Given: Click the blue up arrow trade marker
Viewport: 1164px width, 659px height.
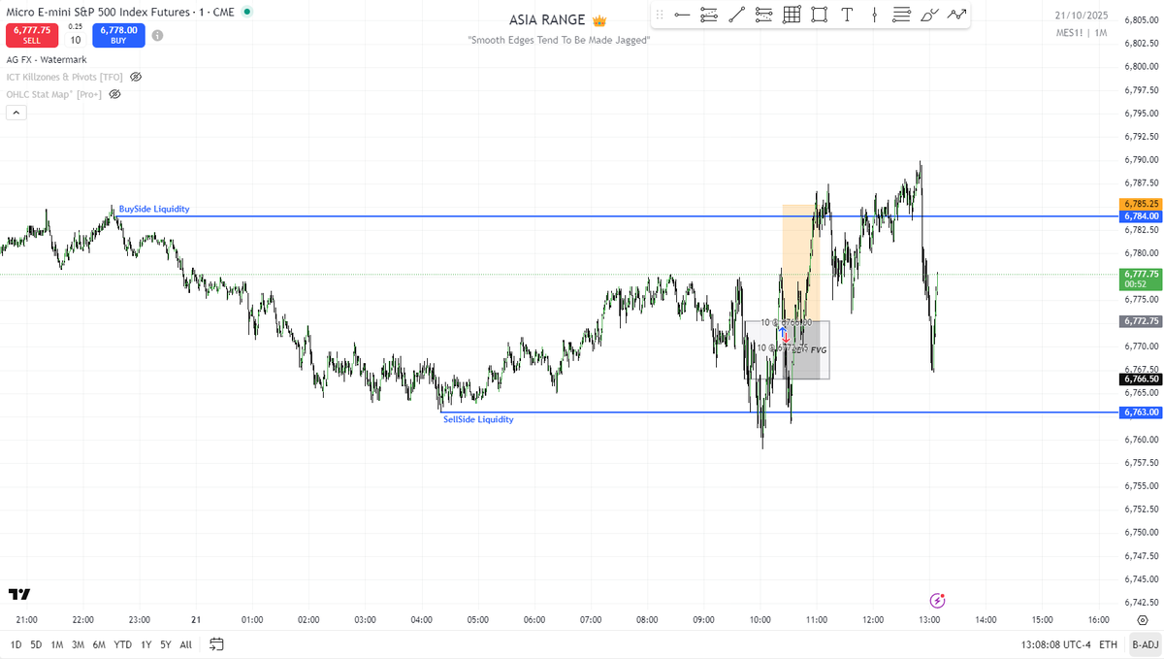Looking at the screenshot, I should coord(782,331).
